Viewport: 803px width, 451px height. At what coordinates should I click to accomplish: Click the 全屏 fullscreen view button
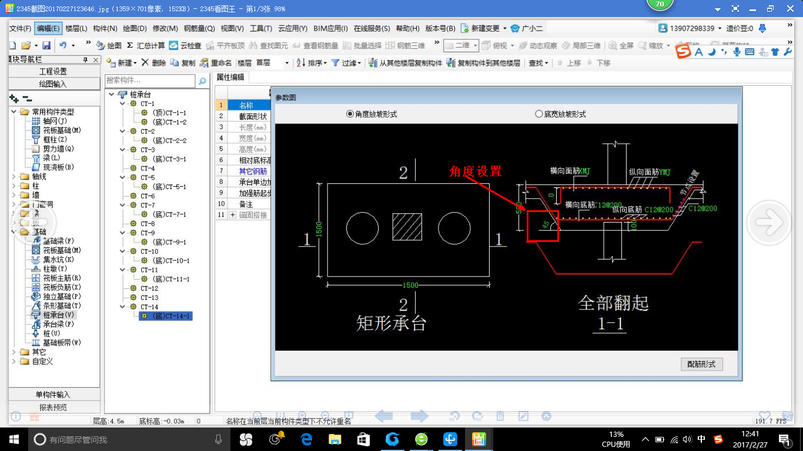coord(621,45)
